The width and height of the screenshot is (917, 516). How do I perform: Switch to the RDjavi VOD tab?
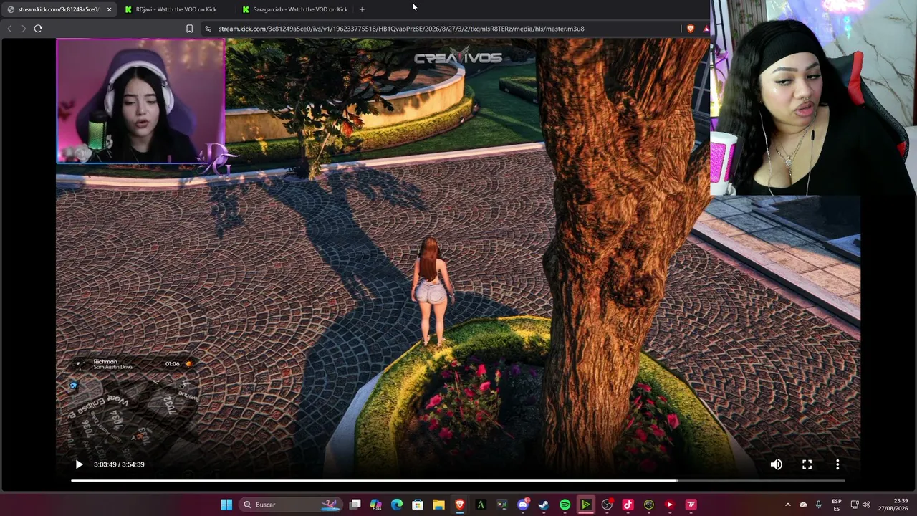point(176,9)
